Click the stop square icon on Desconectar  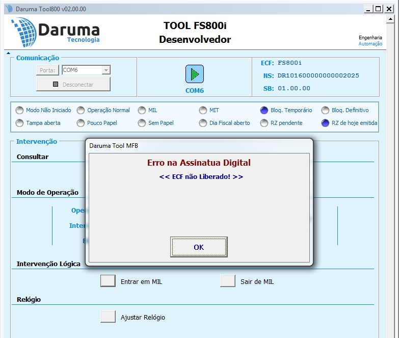(56, 84)
